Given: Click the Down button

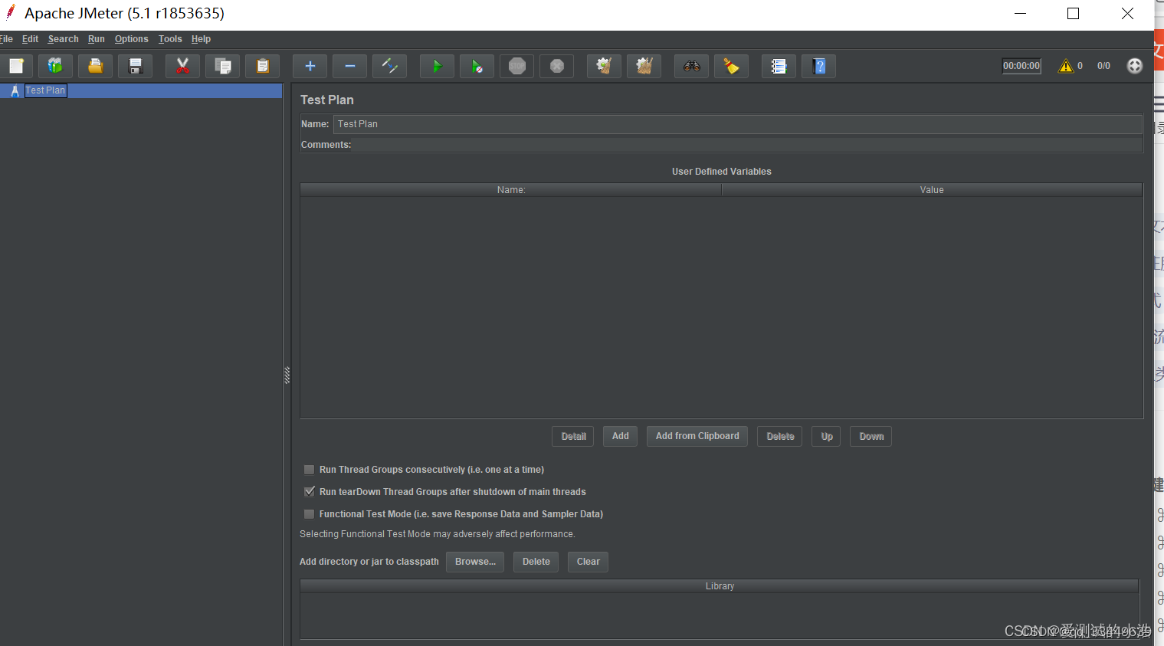Looking at the screenshot, I should [871, 437].
